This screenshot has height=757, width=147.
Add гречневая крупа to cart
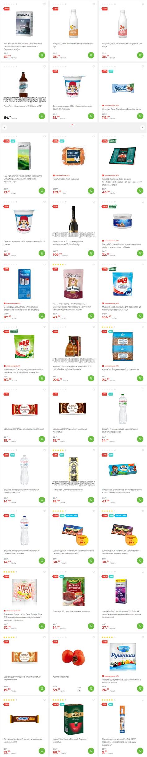tap(140, 378)
